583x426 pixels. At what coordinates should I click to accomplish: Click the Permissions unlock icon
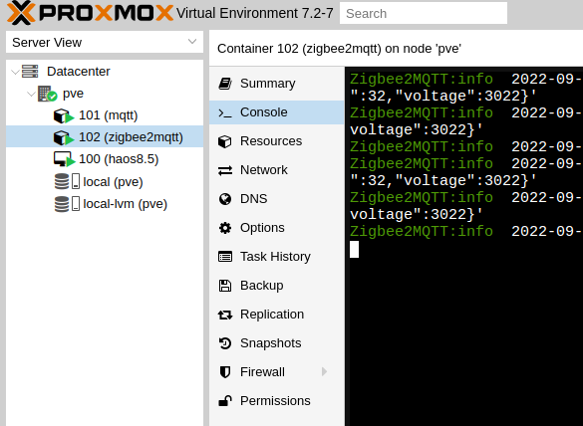(225, 401)
